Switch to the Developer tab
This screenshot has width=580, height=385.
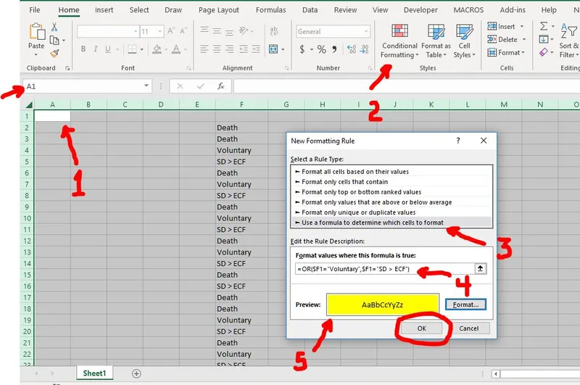tap(420, 10)
